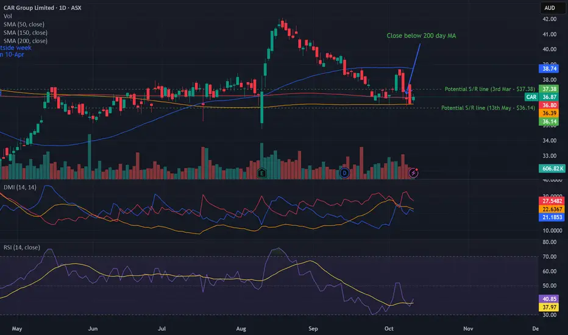
Task: Click the Sep label on time axis
Action: coord(313,328)
